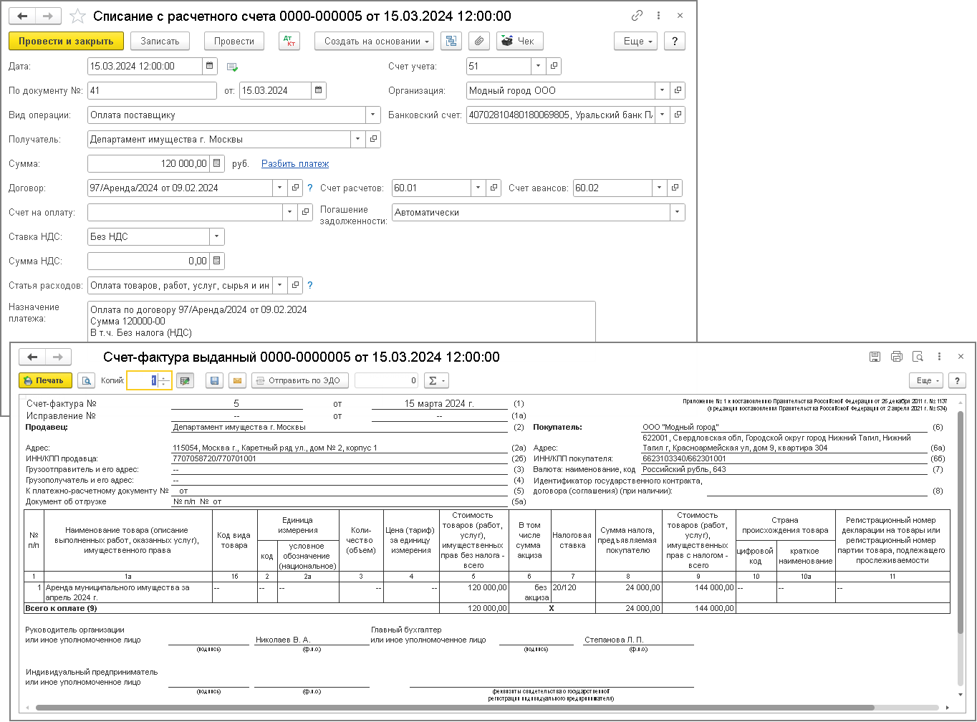Viewport: 977px width, 722px height.
Task: Click the magnifier preview icon in the Счет-фактура title bar
Action: pyautogui.click(x=918, y=357)
